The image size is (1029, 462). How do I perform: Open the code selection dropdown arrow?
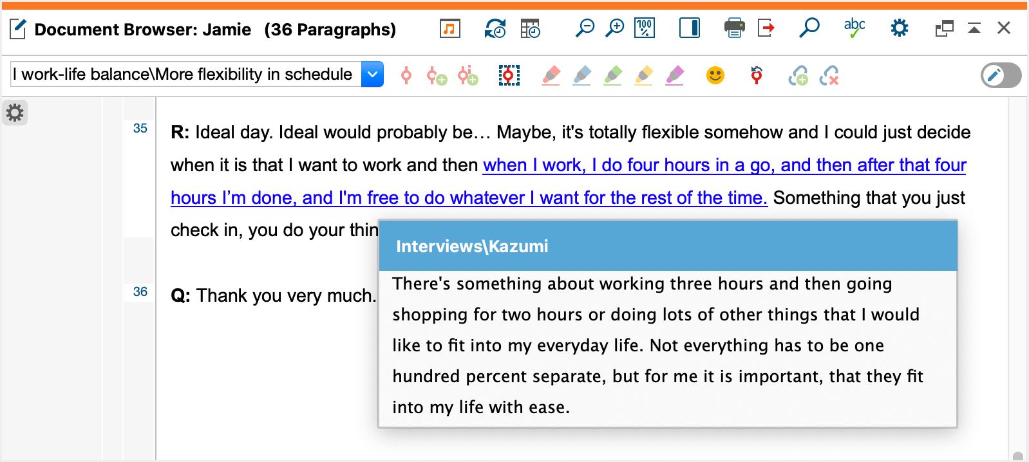point(372,75)
